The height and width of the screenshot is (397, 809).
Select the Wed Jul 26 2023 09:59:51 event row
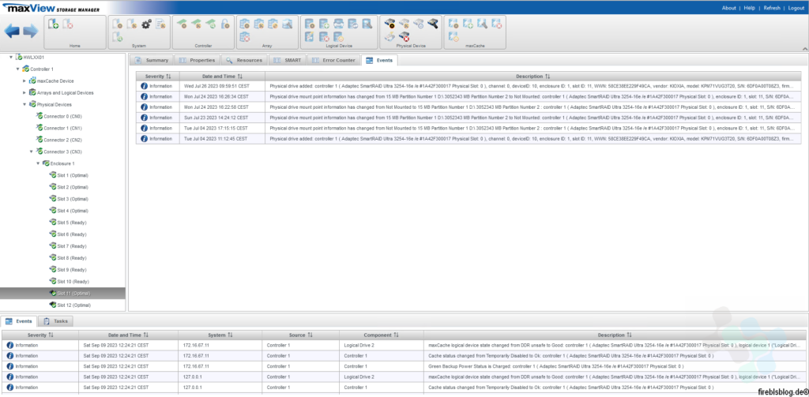point(468,86)
